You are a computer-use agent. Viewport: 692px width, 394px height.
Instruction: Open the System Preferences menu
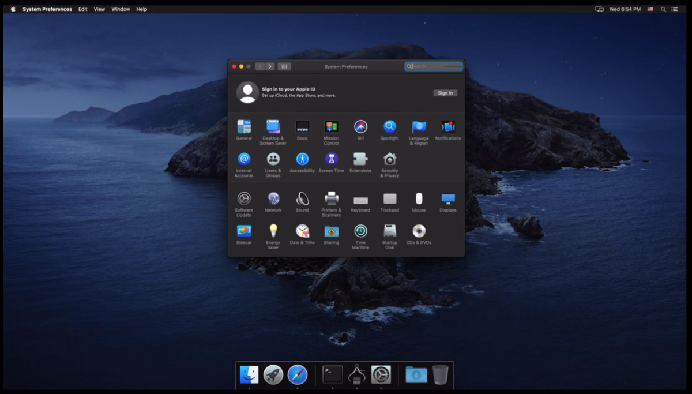[x=47, y=9]
